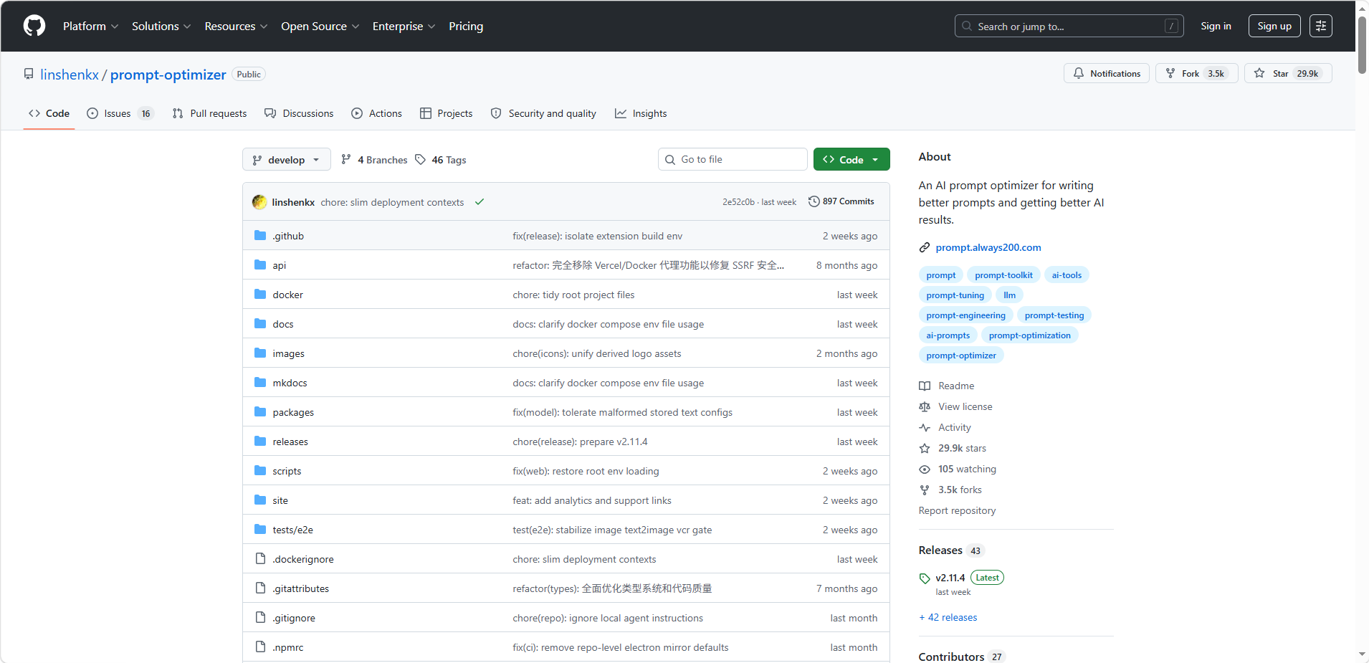Open the appearance settings icon next to Sign up
Screen dimensions: 1369x663
(1321, 26)
